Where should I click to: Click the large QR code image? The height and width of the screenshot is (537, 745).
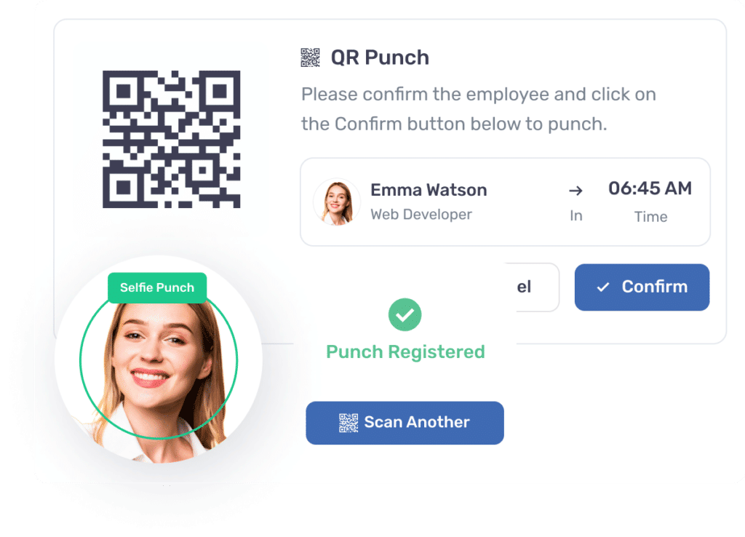(172, 139)
